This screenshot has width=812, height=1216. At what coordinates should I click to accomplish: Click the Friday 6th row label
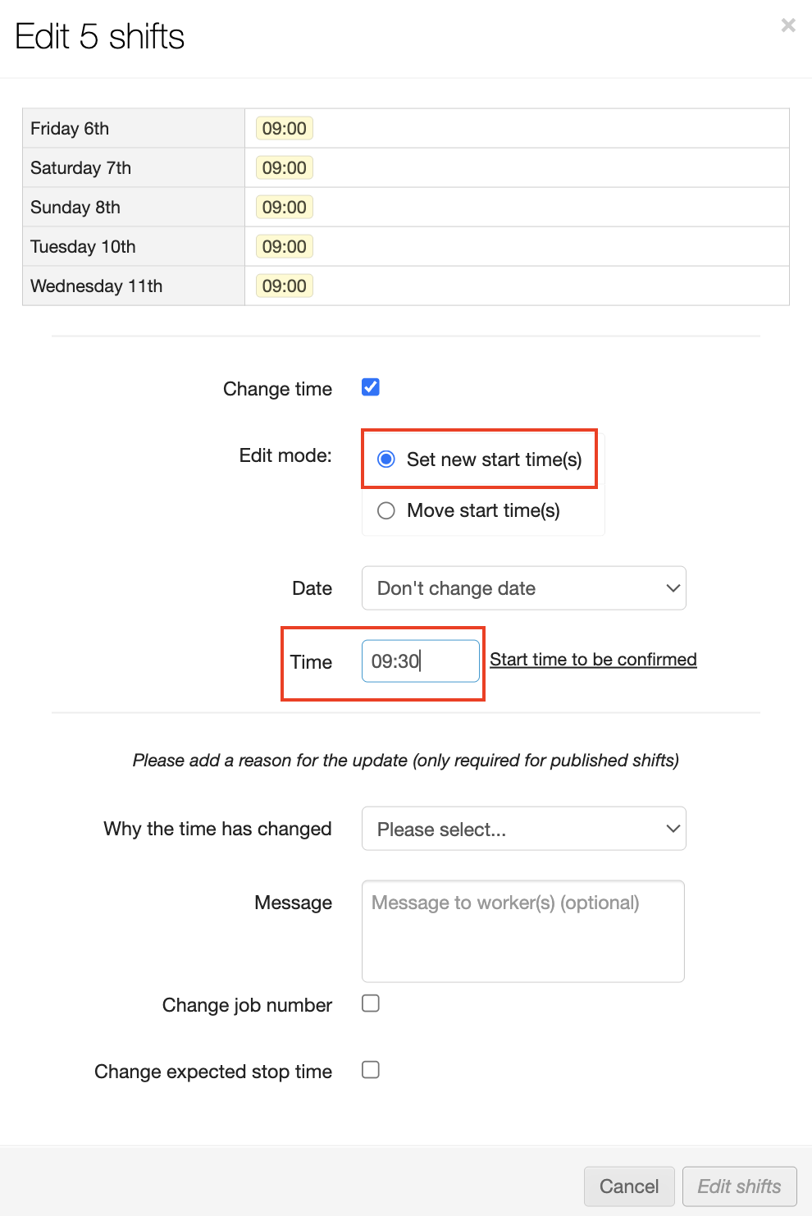70,129
